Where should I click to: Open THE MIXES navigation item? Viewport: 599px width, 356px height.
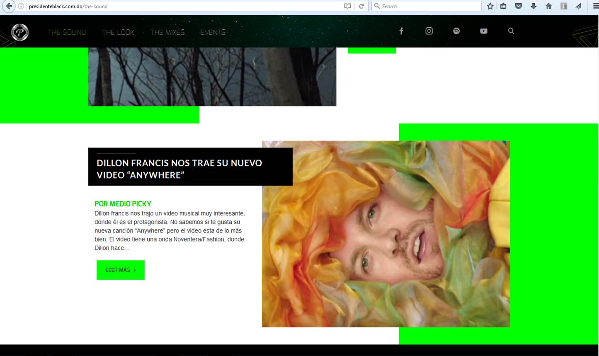[x=167, y=32]
